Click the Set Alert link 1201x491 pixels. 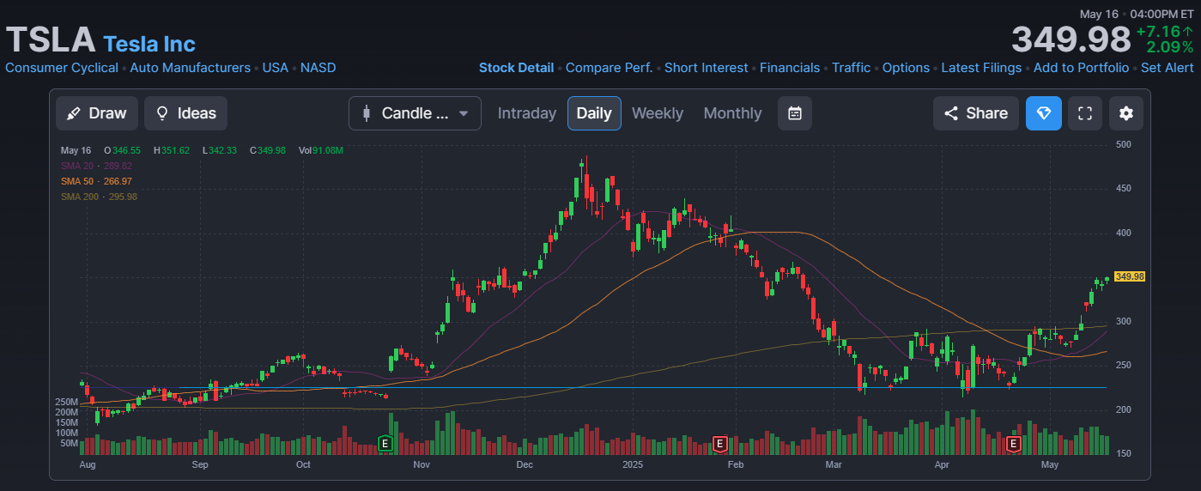click(1168, 68)
